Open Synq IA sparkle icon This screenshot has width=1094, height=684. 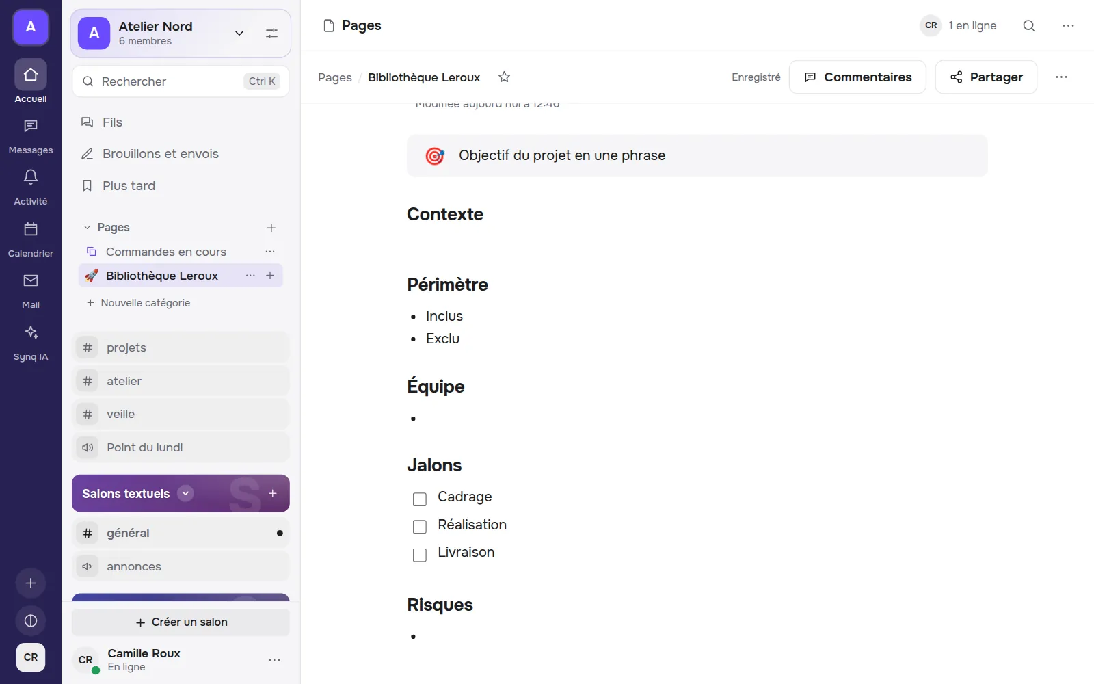click(31, 332)
